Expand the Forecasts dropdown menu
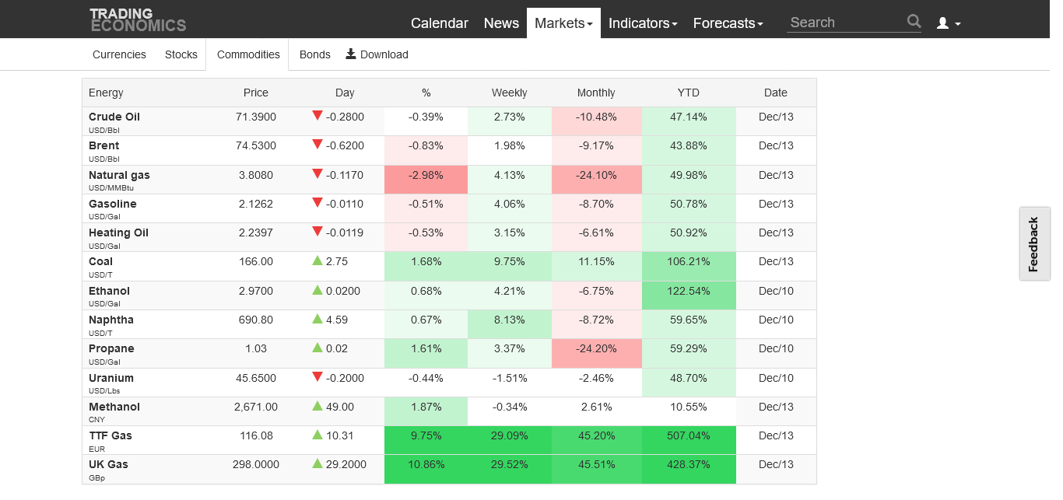1063x500 pixels. [x=728, y=23]
